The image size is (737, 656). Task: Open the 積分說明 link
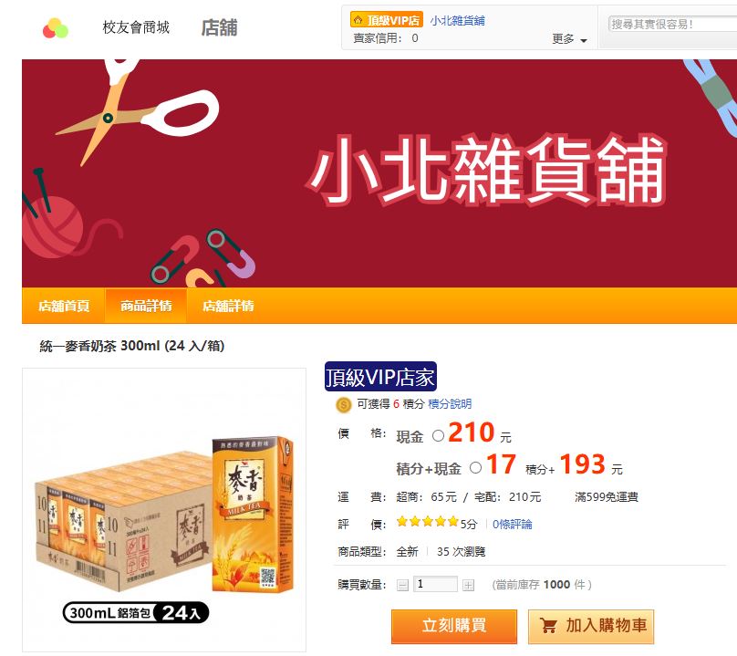click(450, 404)
